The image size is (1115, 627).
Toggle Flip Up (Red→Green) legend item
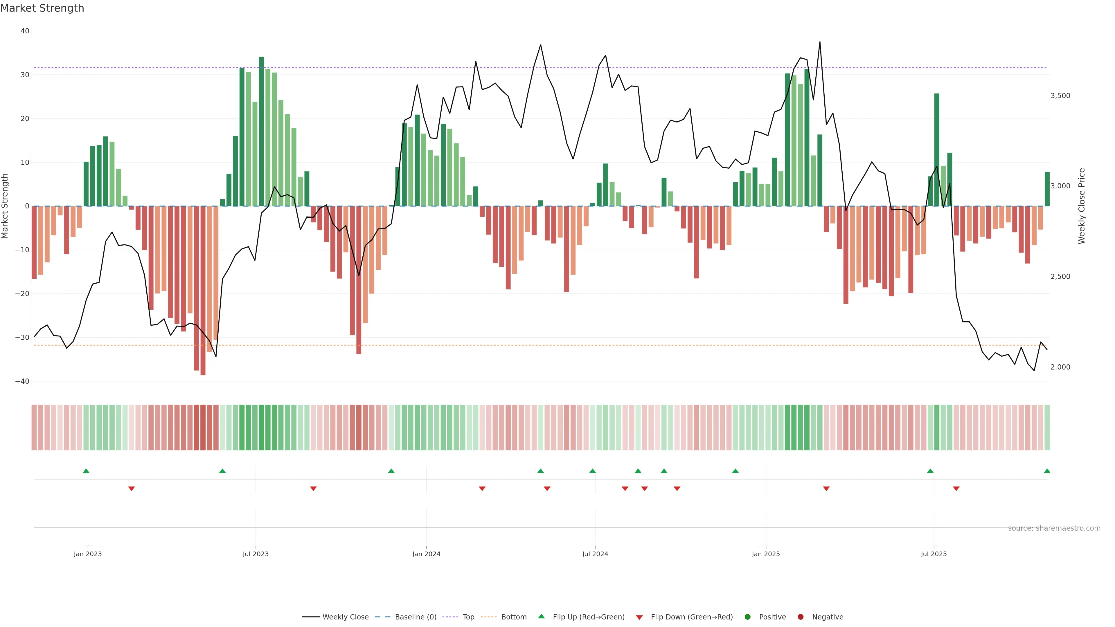(588, 617)
